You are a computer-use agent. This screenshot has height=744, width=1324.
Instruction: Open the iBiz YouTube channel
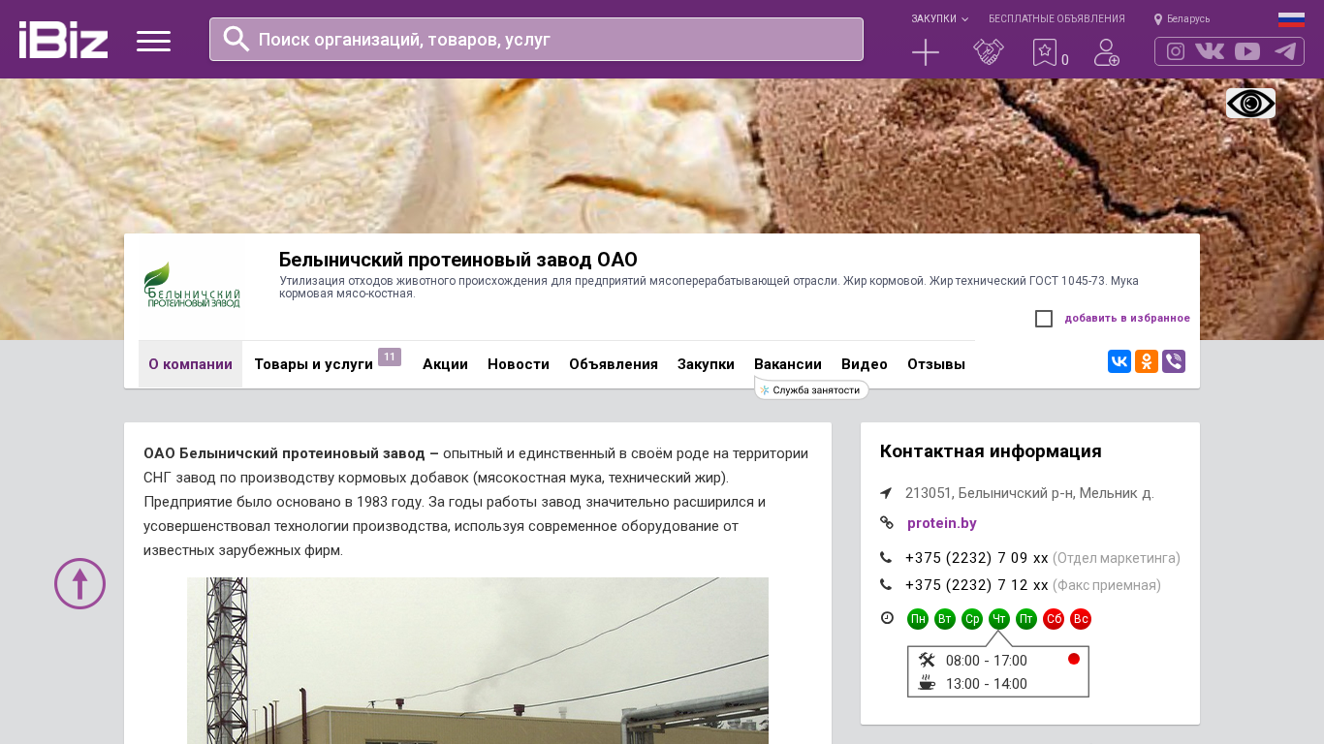pyautogui.click(x=1247, y=51)
